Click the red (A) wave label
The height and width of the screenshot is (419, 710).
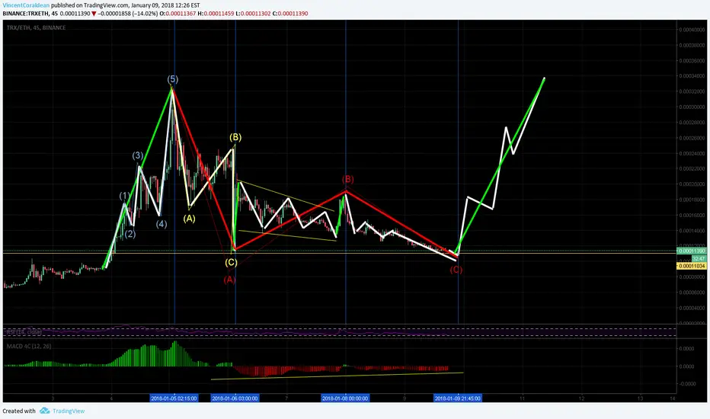coord(229,280)
